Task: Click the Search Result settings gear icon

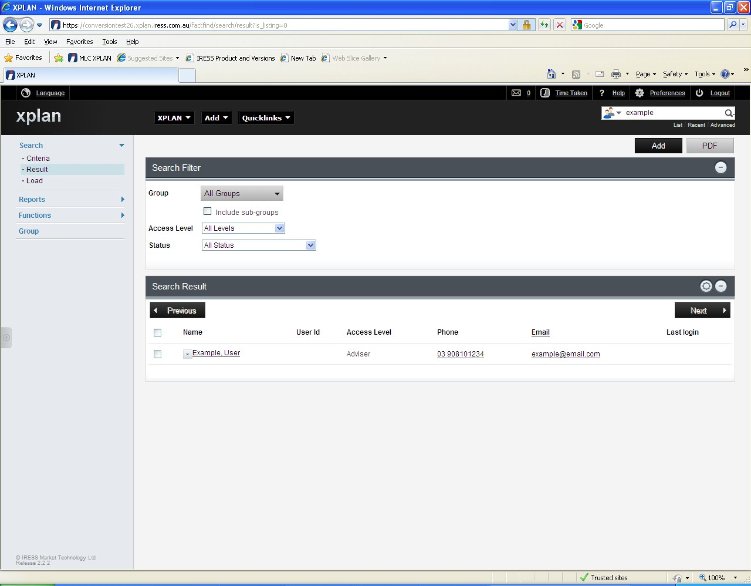Action: (x=706, y=286)
